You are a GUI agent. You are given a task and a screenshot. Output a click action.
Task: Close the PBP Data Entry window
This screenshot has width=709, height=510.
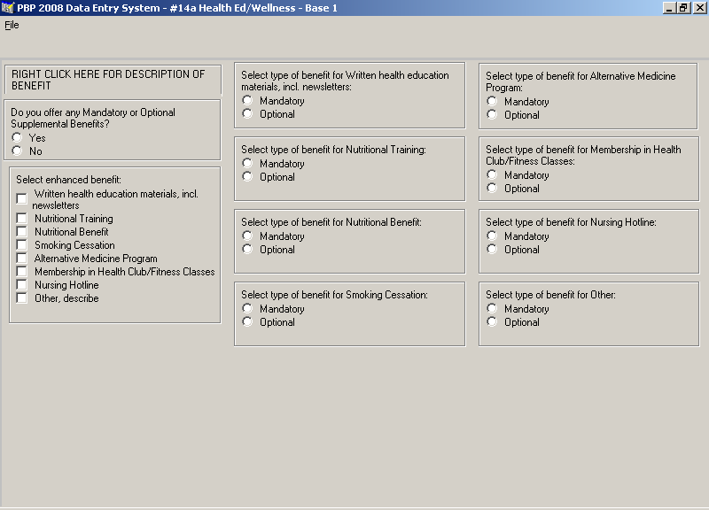(699, 8)
